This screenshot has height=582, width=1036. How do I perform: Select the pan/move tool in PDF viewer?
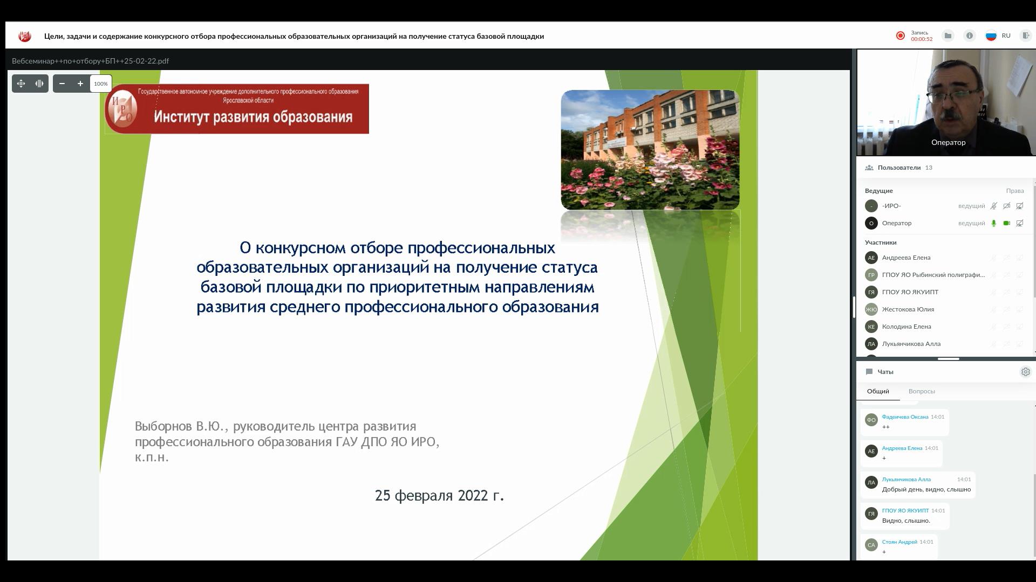(x=21, y=84)
